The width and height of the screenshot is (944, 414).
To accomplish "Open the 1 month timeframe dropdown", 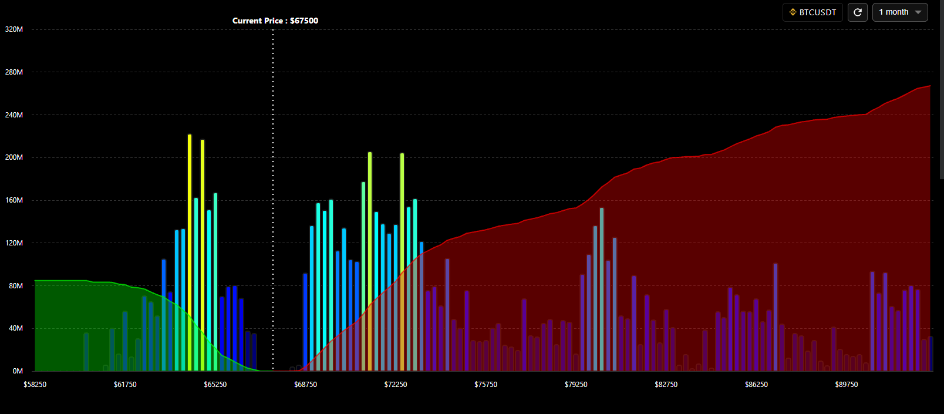I will [x=899, y=12].
